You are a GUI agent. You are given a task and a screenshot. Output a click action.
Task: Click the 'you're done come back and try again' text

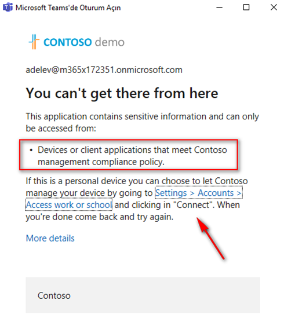[x=100, y=217]
